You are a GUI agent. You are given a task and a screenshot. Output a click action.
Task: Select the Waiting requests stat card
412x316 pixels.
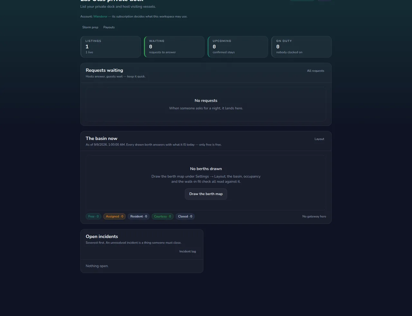pyautogui.click(x=174, y=47)
